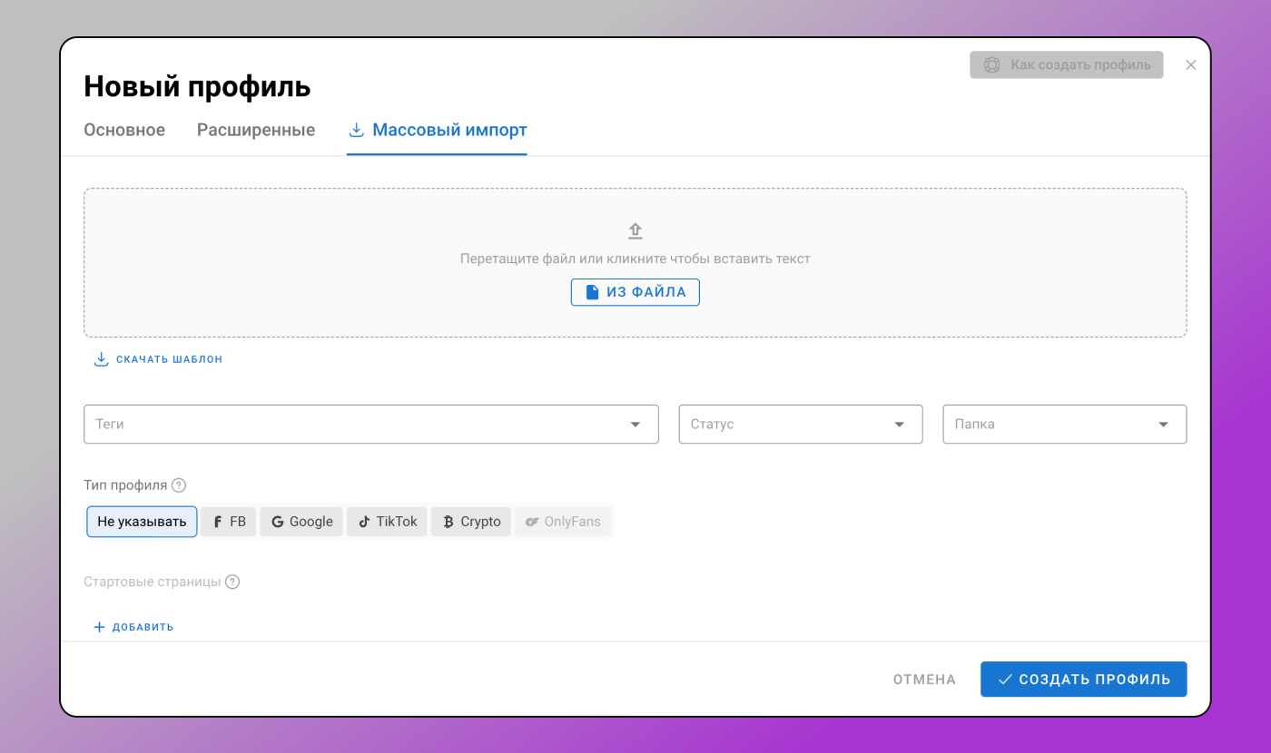Close the Новый профиль dialog
Screen dimensions: 1271x753
(1191, 65)
